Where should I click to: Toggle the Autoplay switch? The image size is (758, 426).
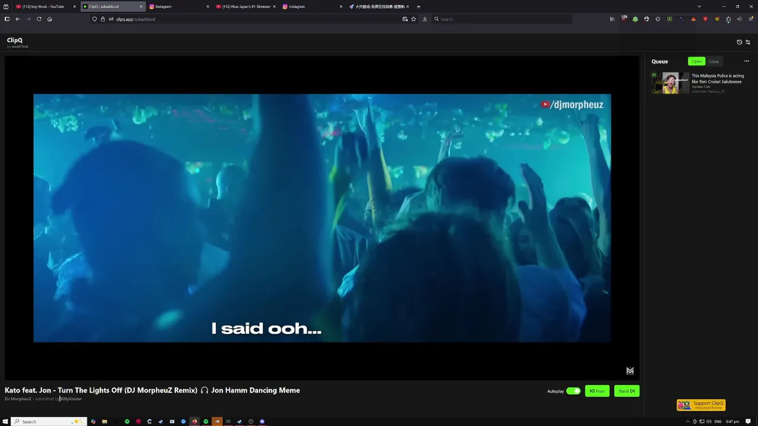[x=573, y=391]
